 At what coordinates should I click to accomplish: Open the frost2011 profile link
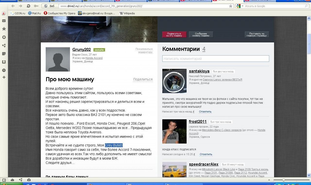pyautogui.click(x=198, y=122)
